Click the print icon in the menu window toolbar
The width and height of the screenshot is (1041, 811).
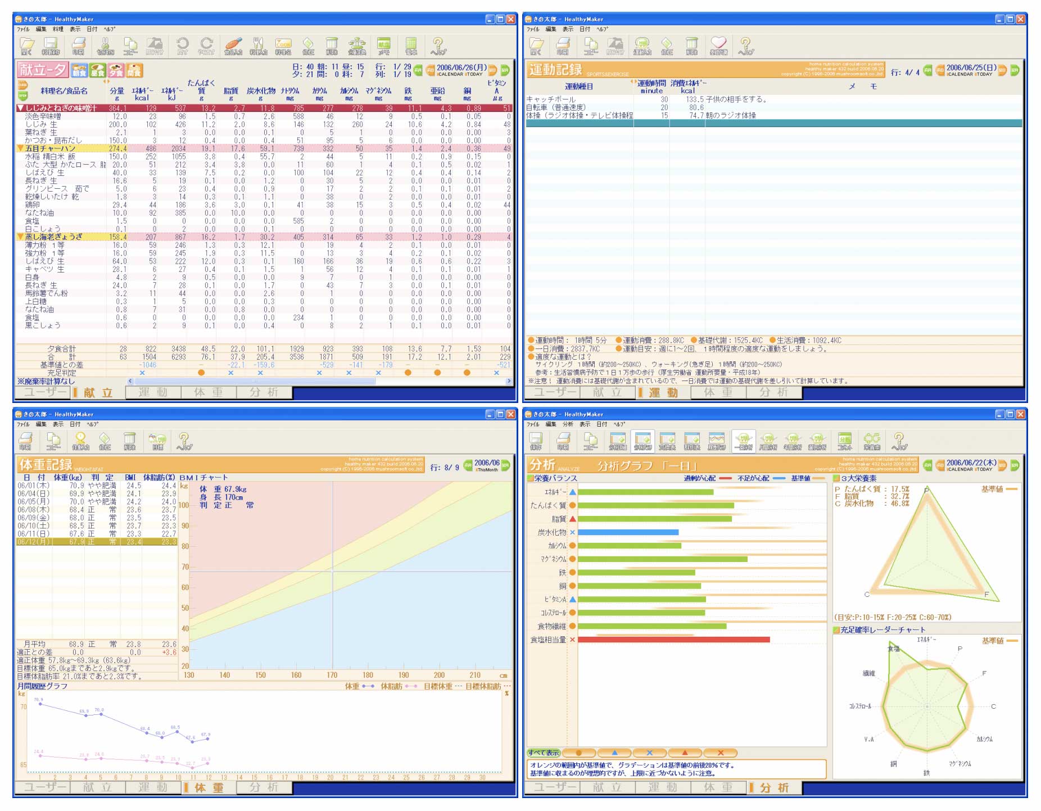point(79,46)
